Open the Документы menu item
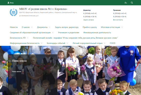This screenshot has height=95, width=141. 42,27
